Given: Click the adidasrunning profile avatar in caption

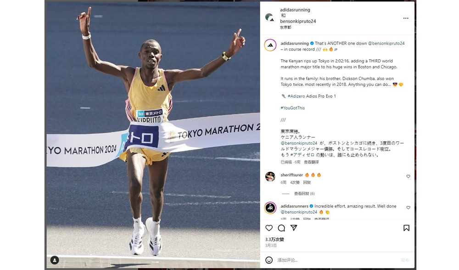Looking at the screenshot, I should 270,45.
